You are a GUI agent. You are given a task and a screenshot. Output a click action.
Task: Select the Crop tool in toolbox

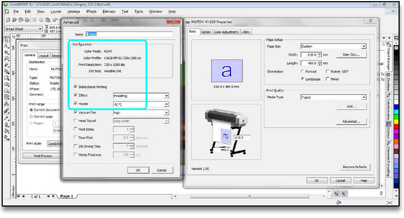(7, 52)
